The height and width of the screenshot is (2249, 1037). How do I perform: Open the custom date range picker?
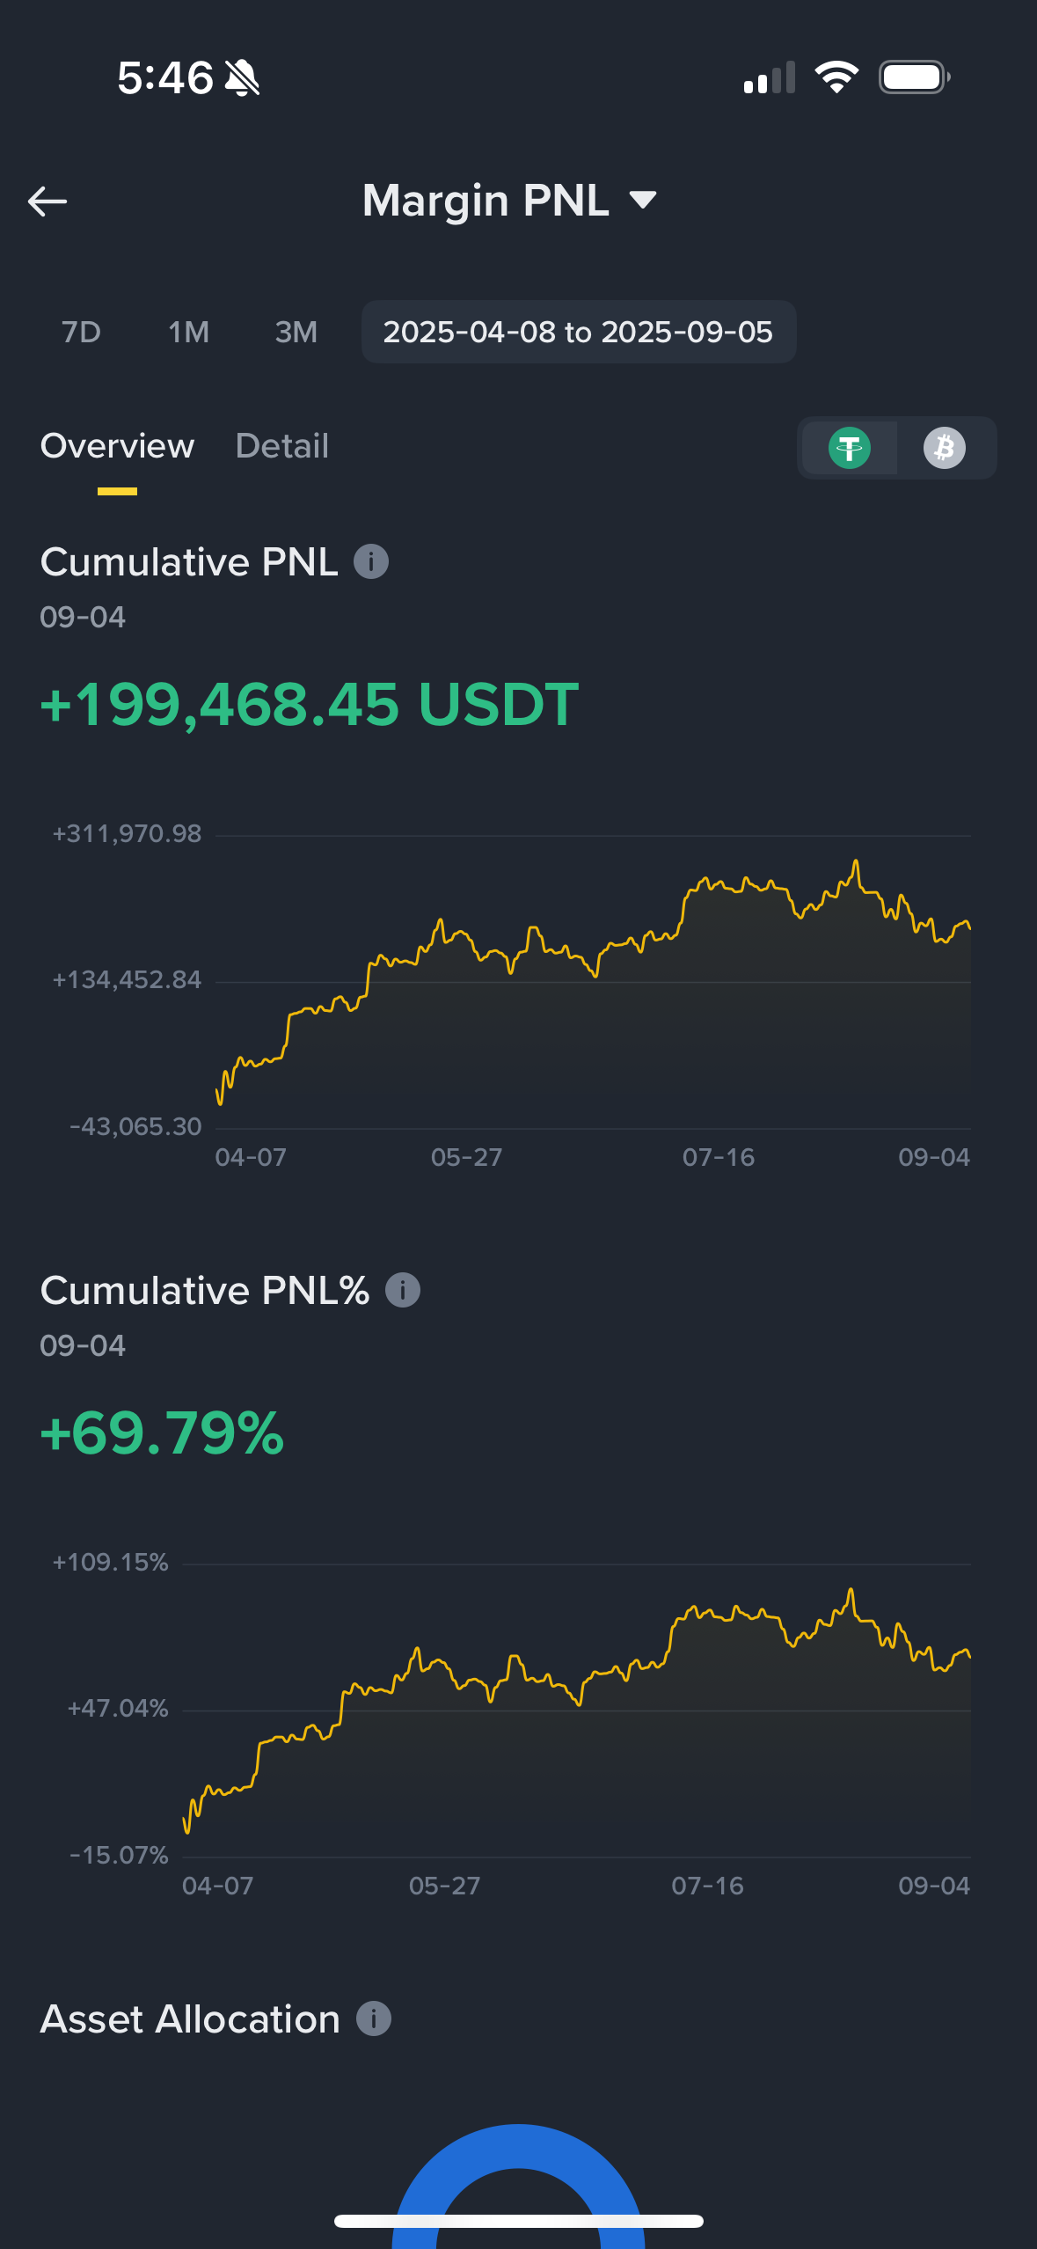(578, 332)
